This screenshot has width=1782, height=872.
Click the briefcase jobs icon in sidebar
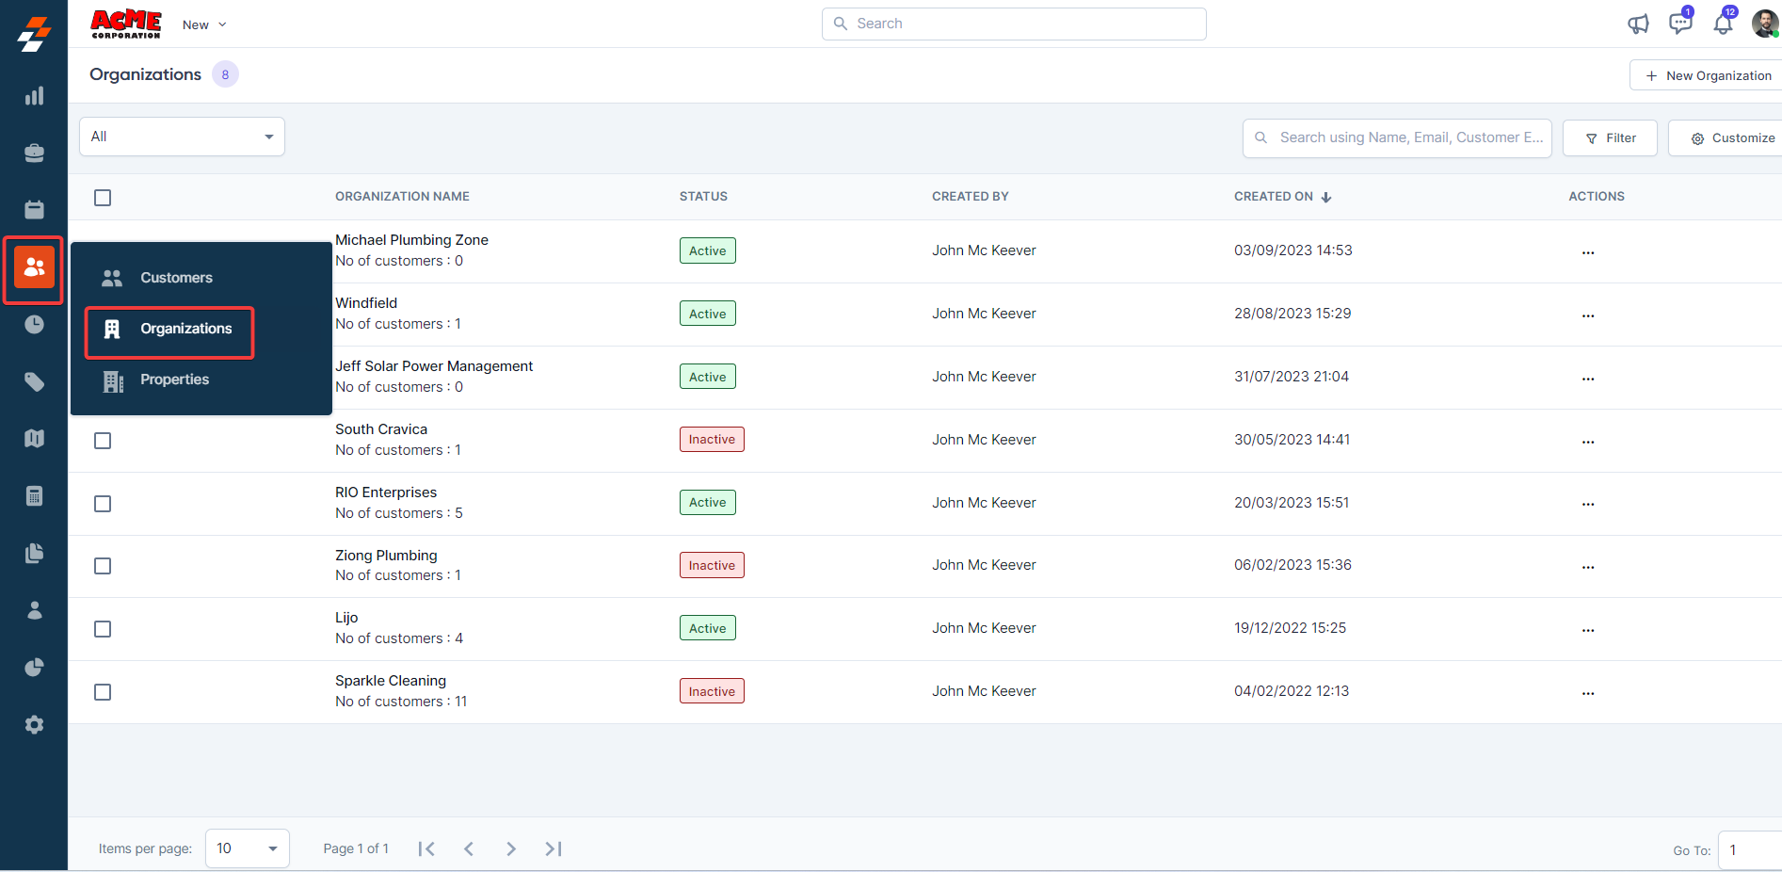coord(34,153)
